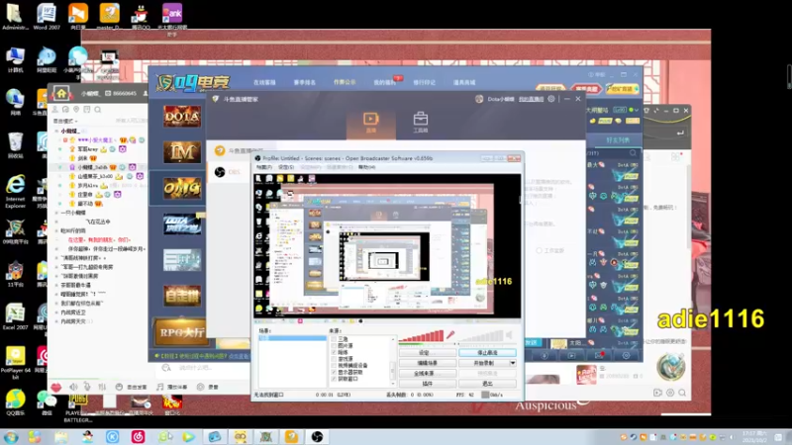This screenshot has width=792, height=445.
Task: Open 在线客服 in 09 platform top navigation
Action: 264,82
